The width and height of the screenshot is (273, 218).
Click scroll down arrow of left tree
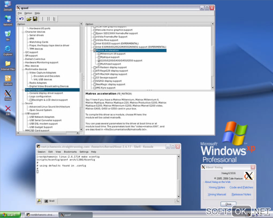click(x=81, y=130)
